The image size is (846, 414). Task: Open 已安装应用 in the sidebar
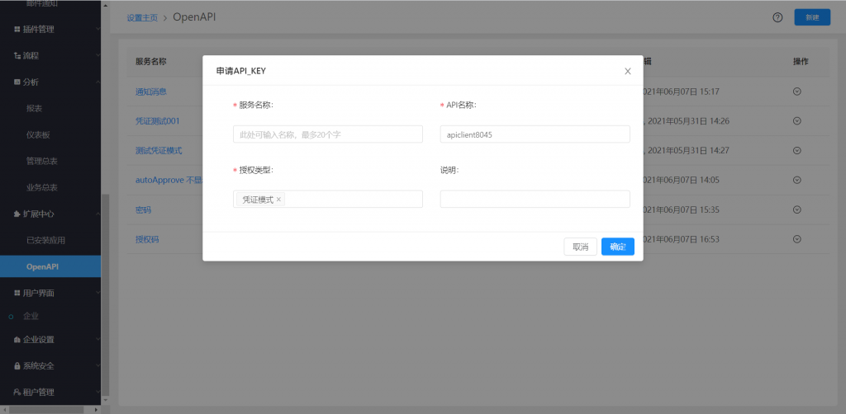coord(45,240)
